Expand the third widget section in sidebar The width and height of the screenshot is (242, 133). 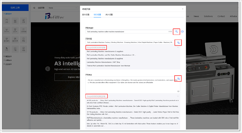[8, 60]
